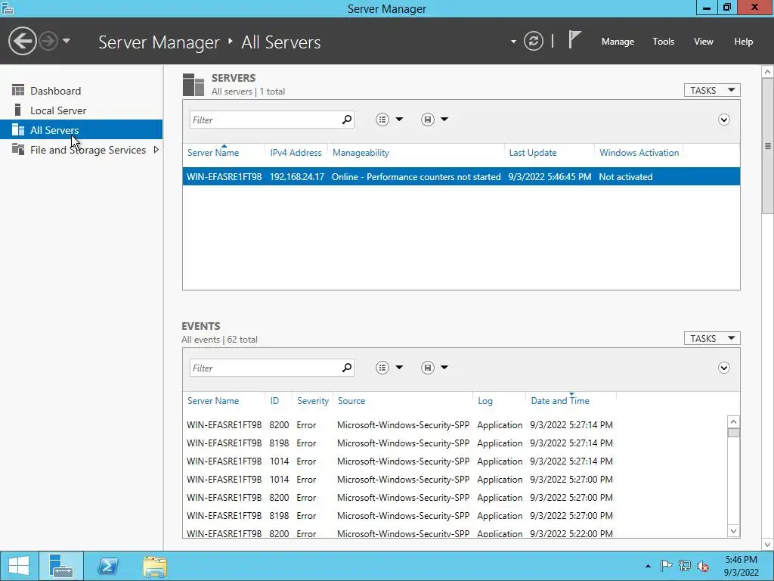774x581 pixels.
Task: Click the events list scroll up arrow
Action: 733,421
